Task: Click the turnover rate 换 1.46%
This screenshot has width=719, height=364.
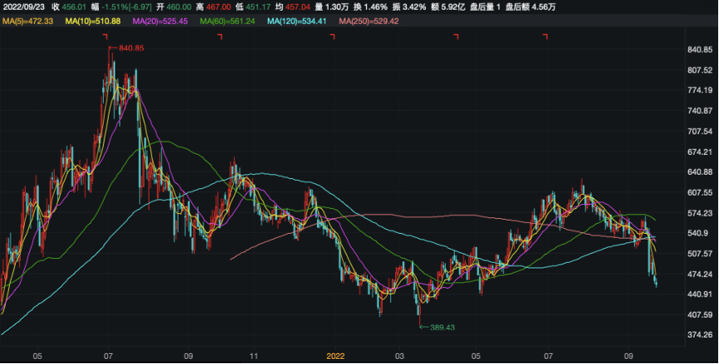Action: coord(370,7)
